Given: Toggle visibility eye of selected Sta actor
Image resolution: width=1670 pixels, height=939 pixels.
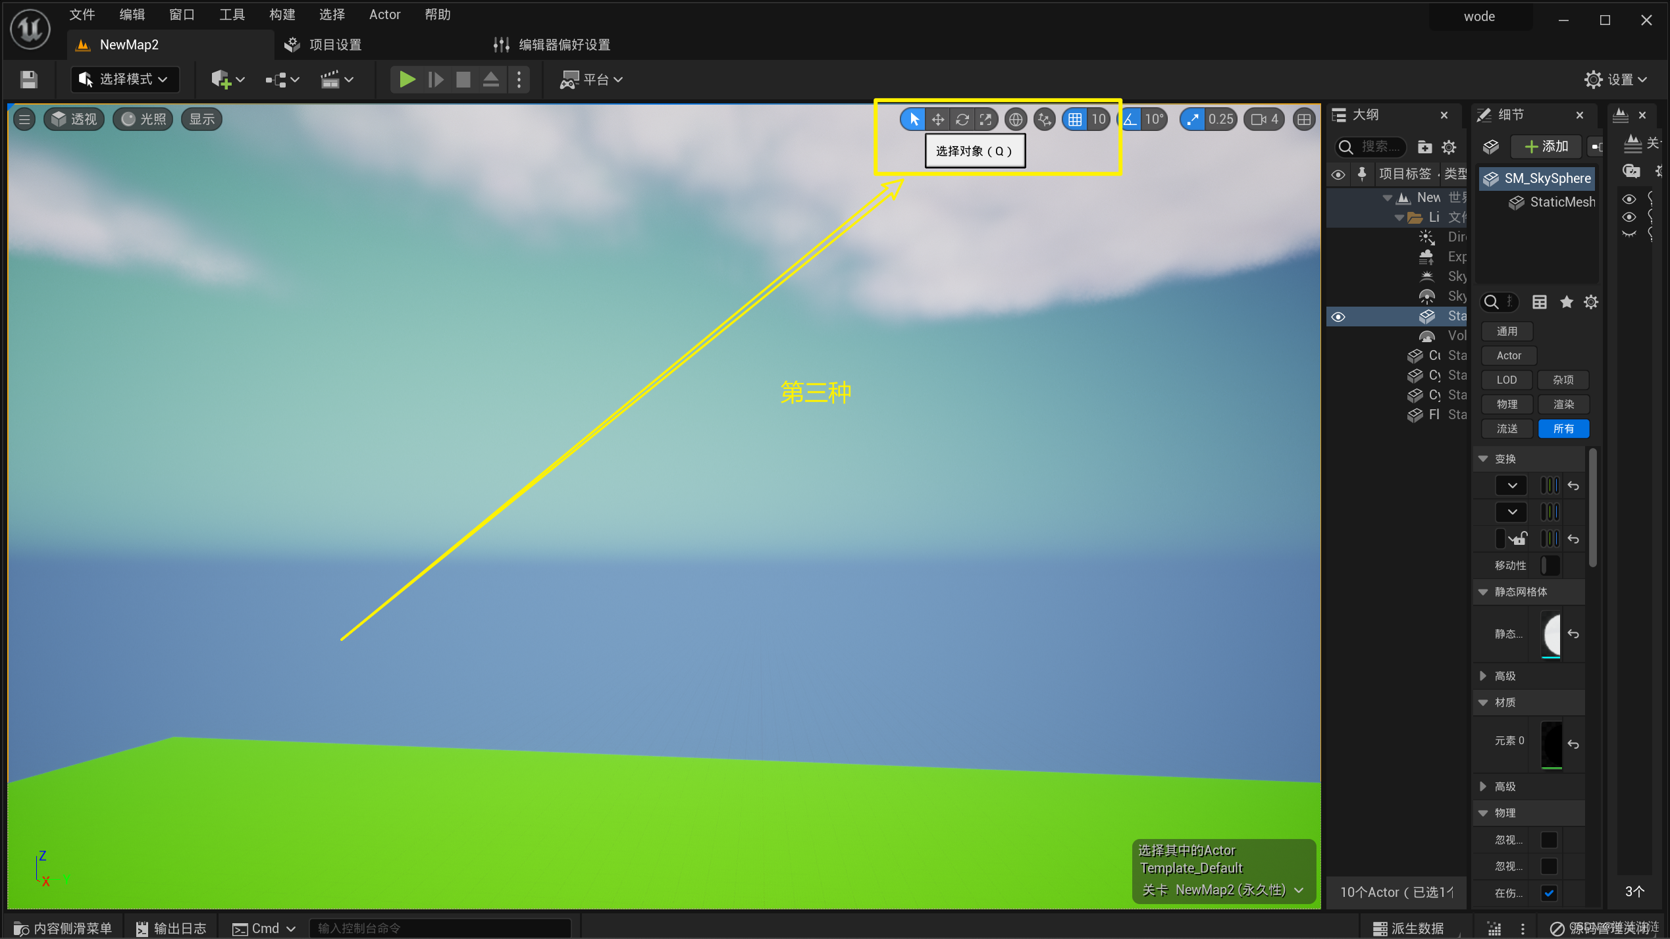Looking at the screenshot, I should point(1338,317).
